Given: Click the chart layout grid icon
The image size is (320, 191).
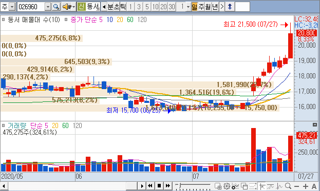Looking at the screenshot, I should (218, 186).
